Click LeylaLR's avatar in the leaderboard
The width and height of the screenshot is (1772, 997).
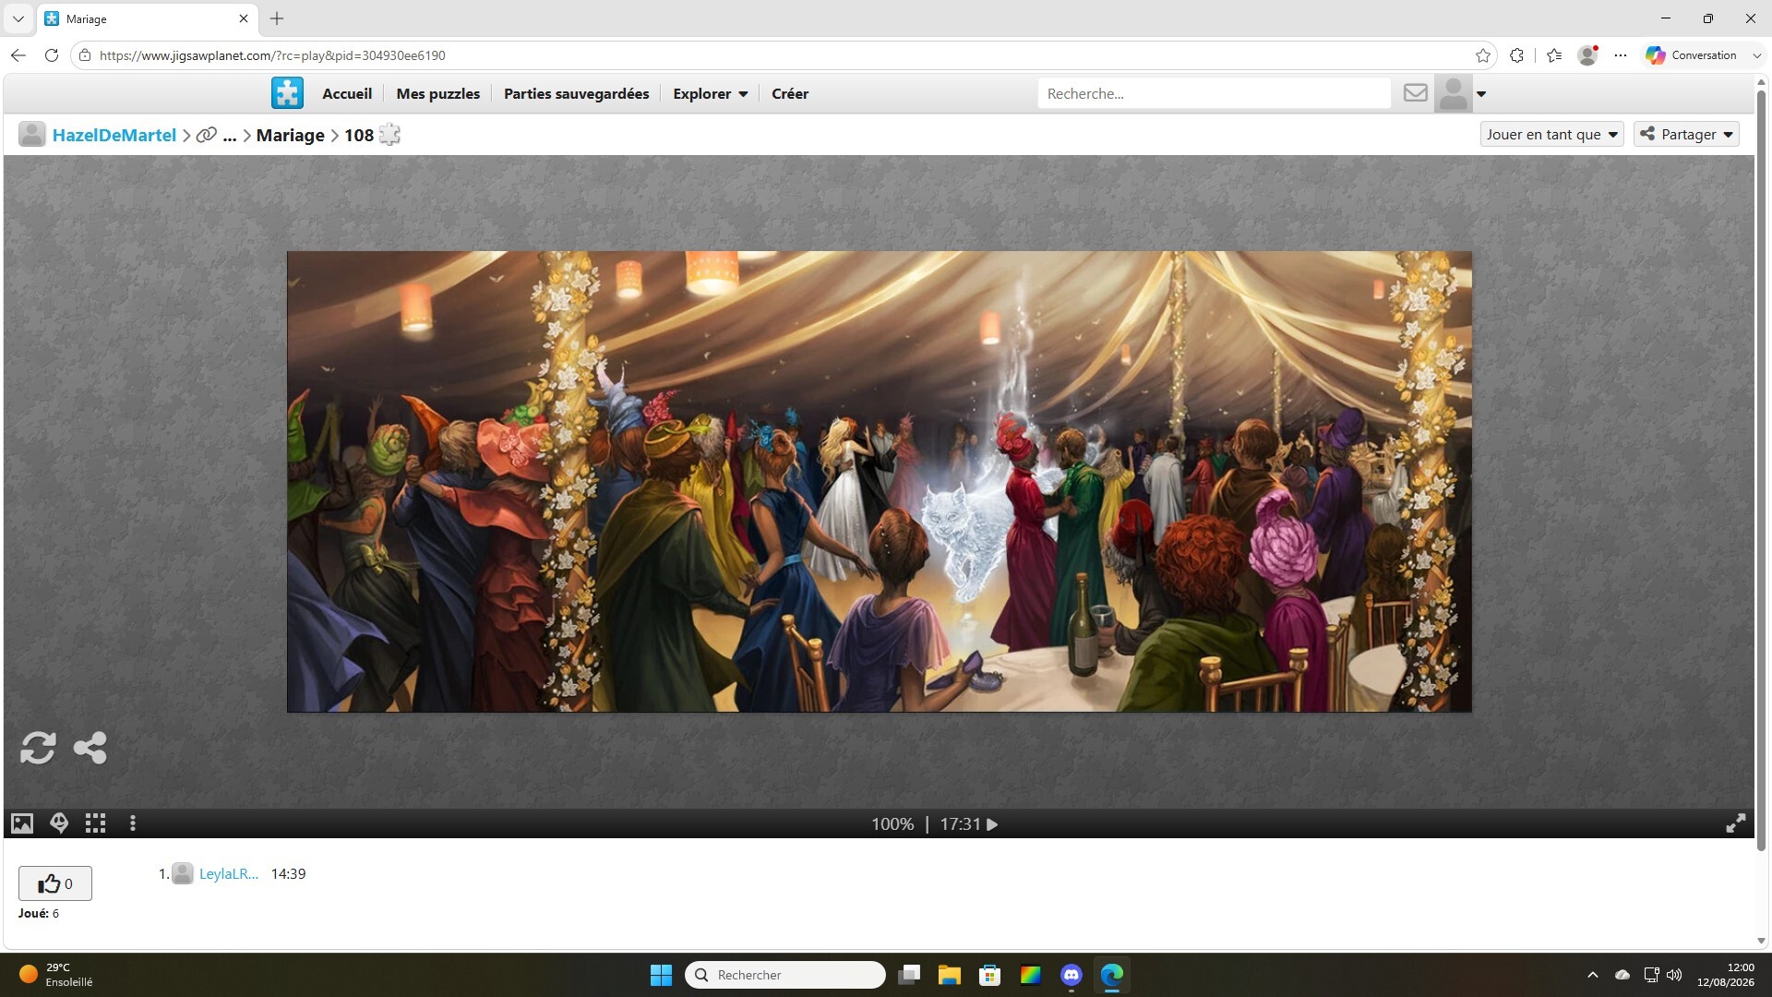tap(183, 873)
